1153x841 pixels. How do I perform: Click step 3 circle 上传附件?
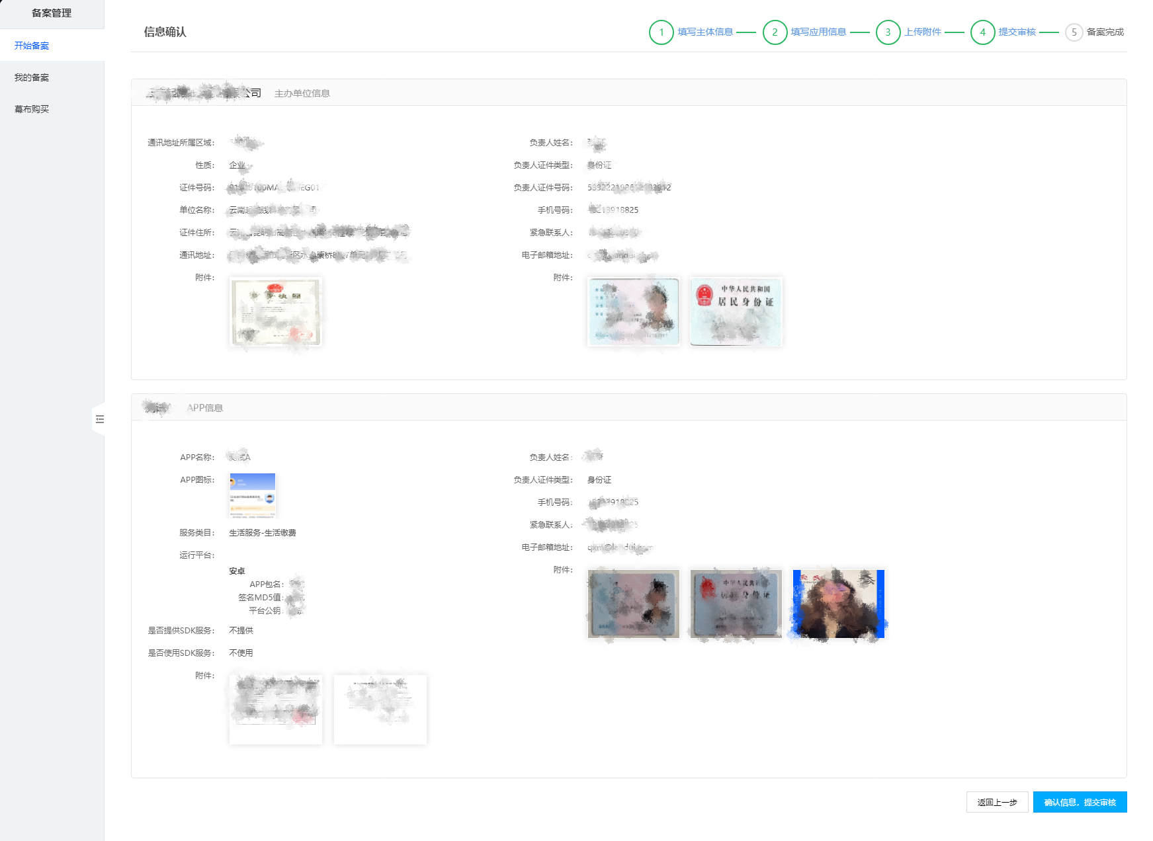click(888, 32)
